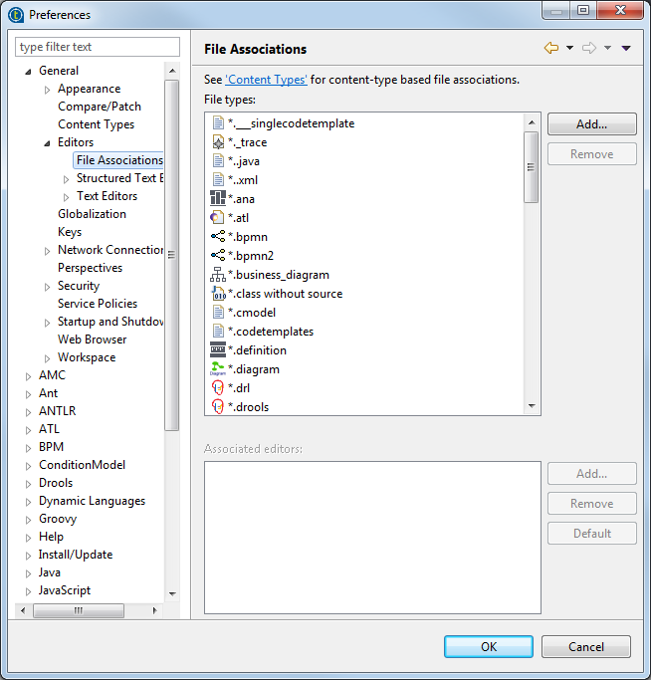651x680 pixels.
Task: Select Globalization preferences
Action: click(92, 214)
